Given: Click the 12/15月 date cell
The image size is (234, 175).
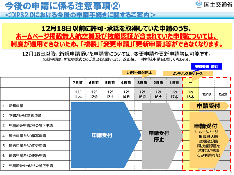Looking at the screenshot, I should tap(142, 94).
